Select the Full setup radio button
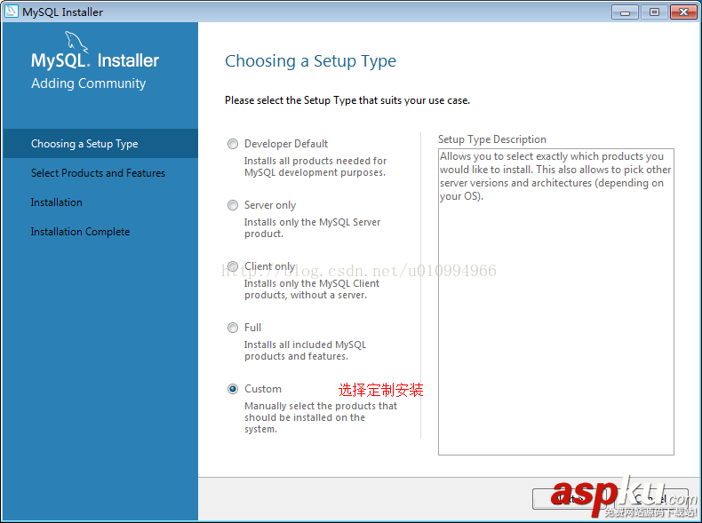 (233, 328)
